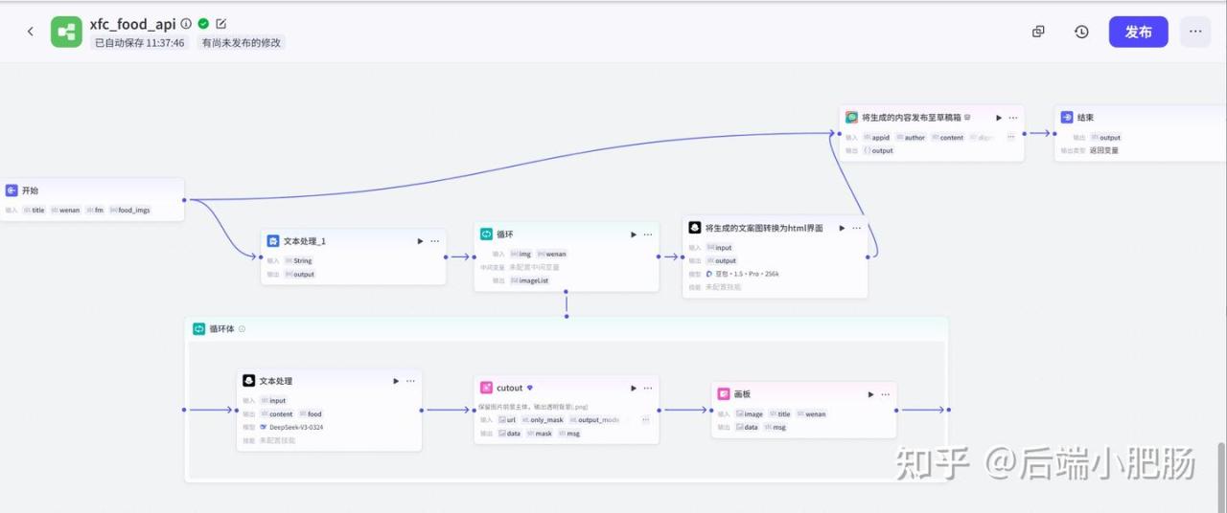
Task: Run the 画板 node
Action: (x=870, y=394)
